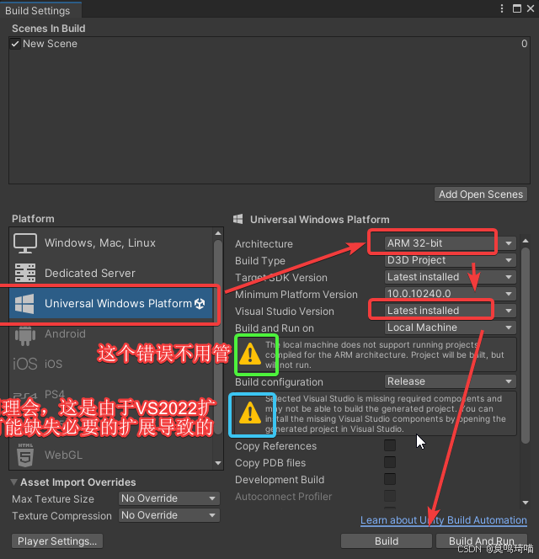Open the Visual Studio Version dropdown
This screenshot has width=539, height=559.
[451, 311]
